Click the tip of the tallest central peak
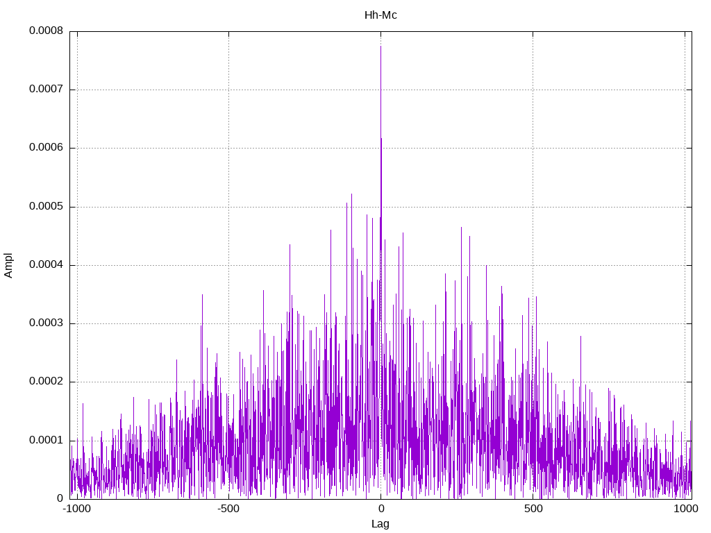The width and height of the screenshot is (711, 533). click(380, 46)
